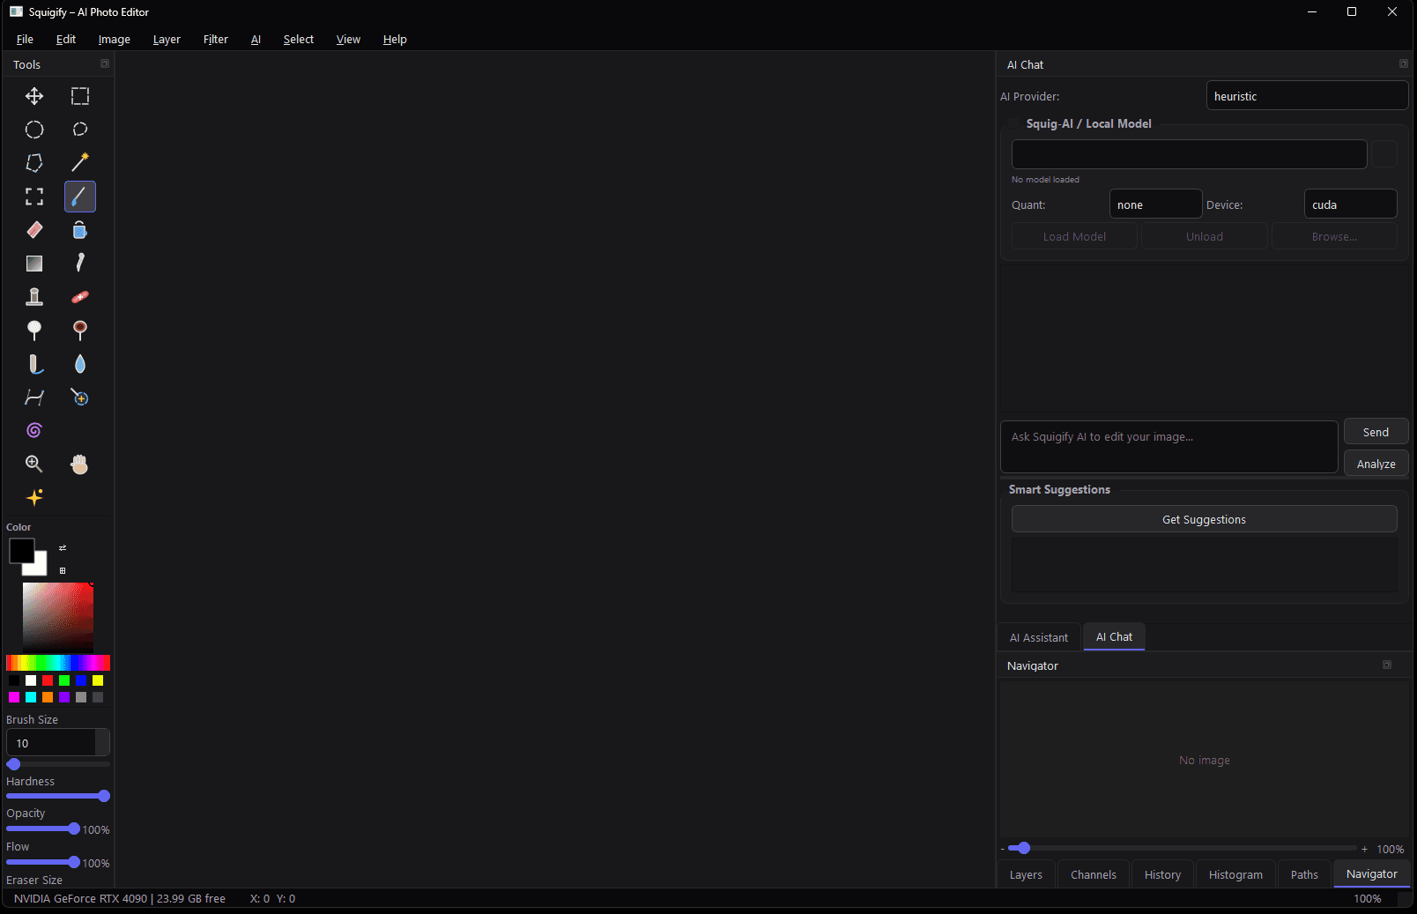Screen dimensions: 1417x914
Task: Select the AI sparkle tool
Action: pyautogui.click(x=34, y=498)
